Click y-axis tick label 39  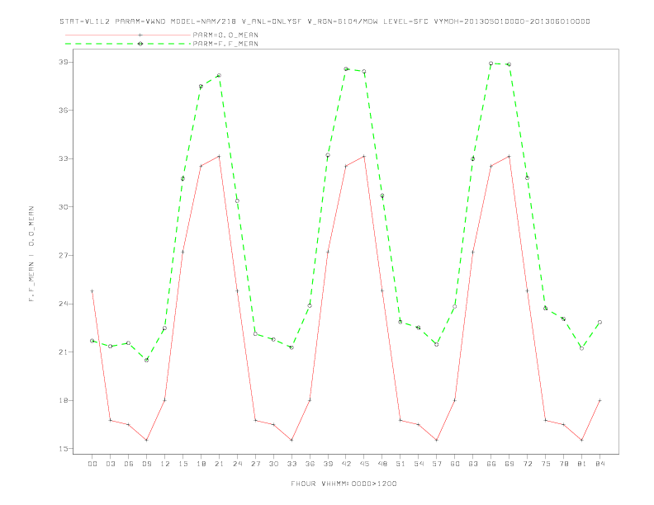pos(64,62)
